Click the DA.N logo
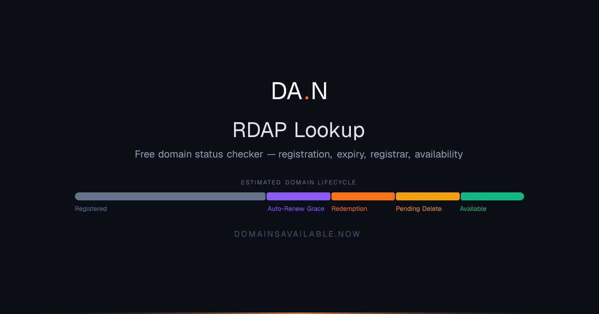This screenshot has height=314, width=599. click(299, 91)
